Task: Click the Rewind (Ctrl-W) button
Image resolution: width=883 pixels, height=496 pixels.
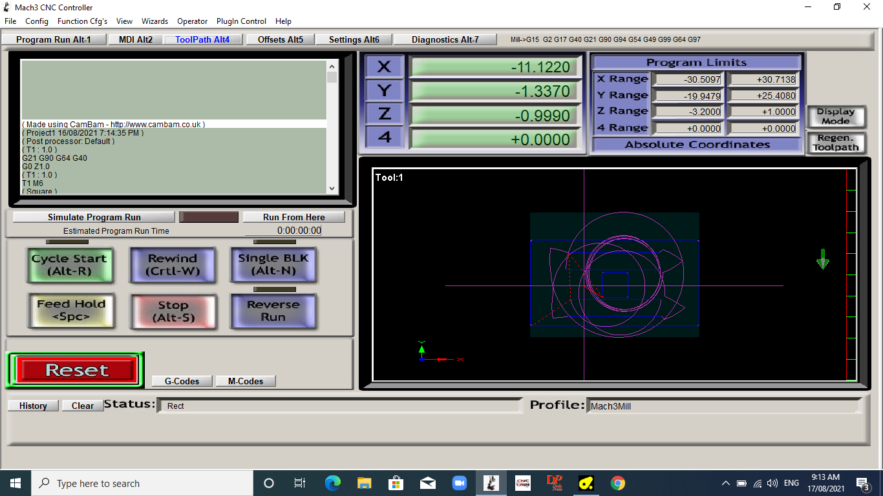Action: click(172, 265)
